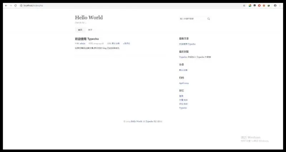Screen dimensions: 286x152
Task: Click the 分类 sidebar heading
Action: point(182,65)
